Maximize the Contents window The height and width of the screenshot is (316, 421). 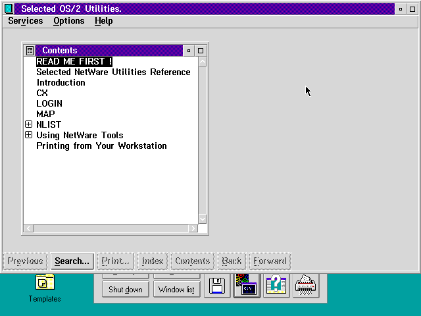201,51
